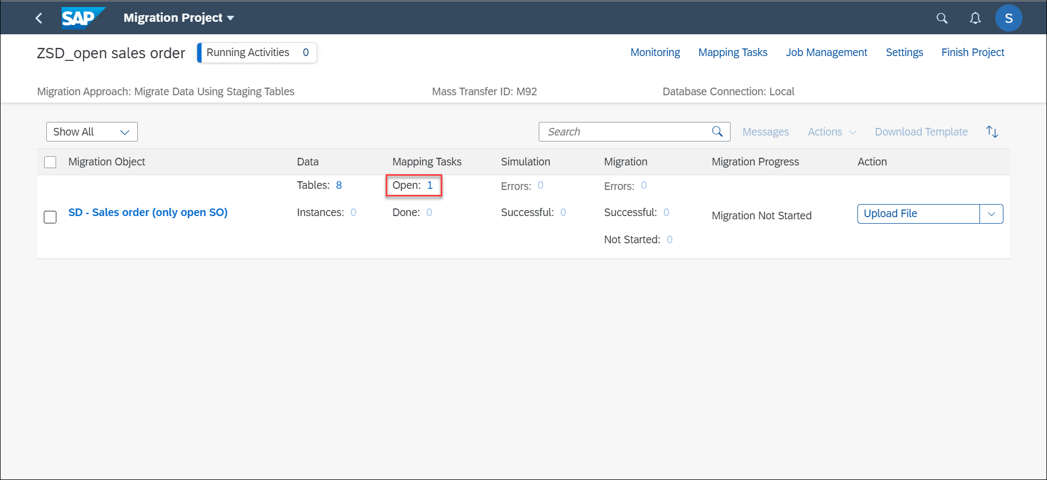The image size is (1047, 480).
Task: Open table sort settings icon
Action: click(x=992, y=132)
